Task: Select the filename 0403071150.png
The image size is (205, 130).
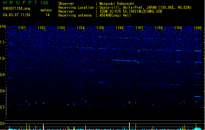Action: (x=17, y=8)
